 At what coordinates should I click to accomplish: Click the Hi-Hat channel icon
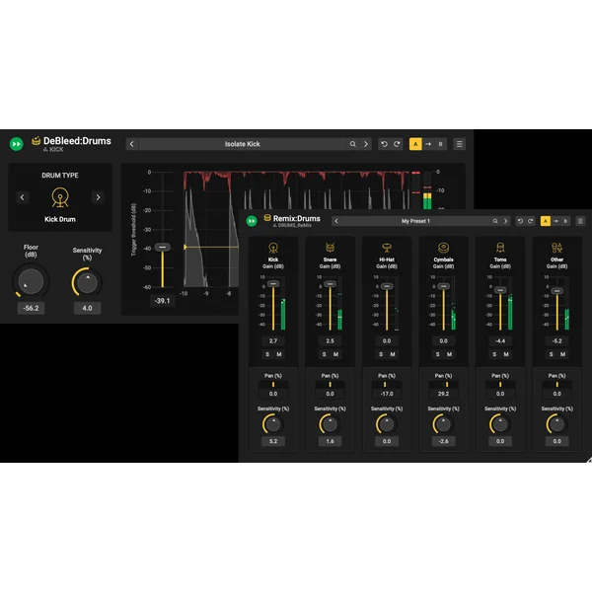tap(387, 248)
